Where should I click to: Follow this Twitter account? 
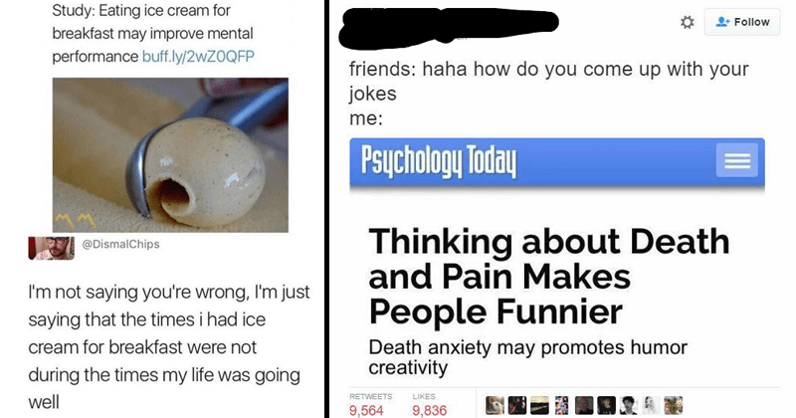(x=741, y=22)
